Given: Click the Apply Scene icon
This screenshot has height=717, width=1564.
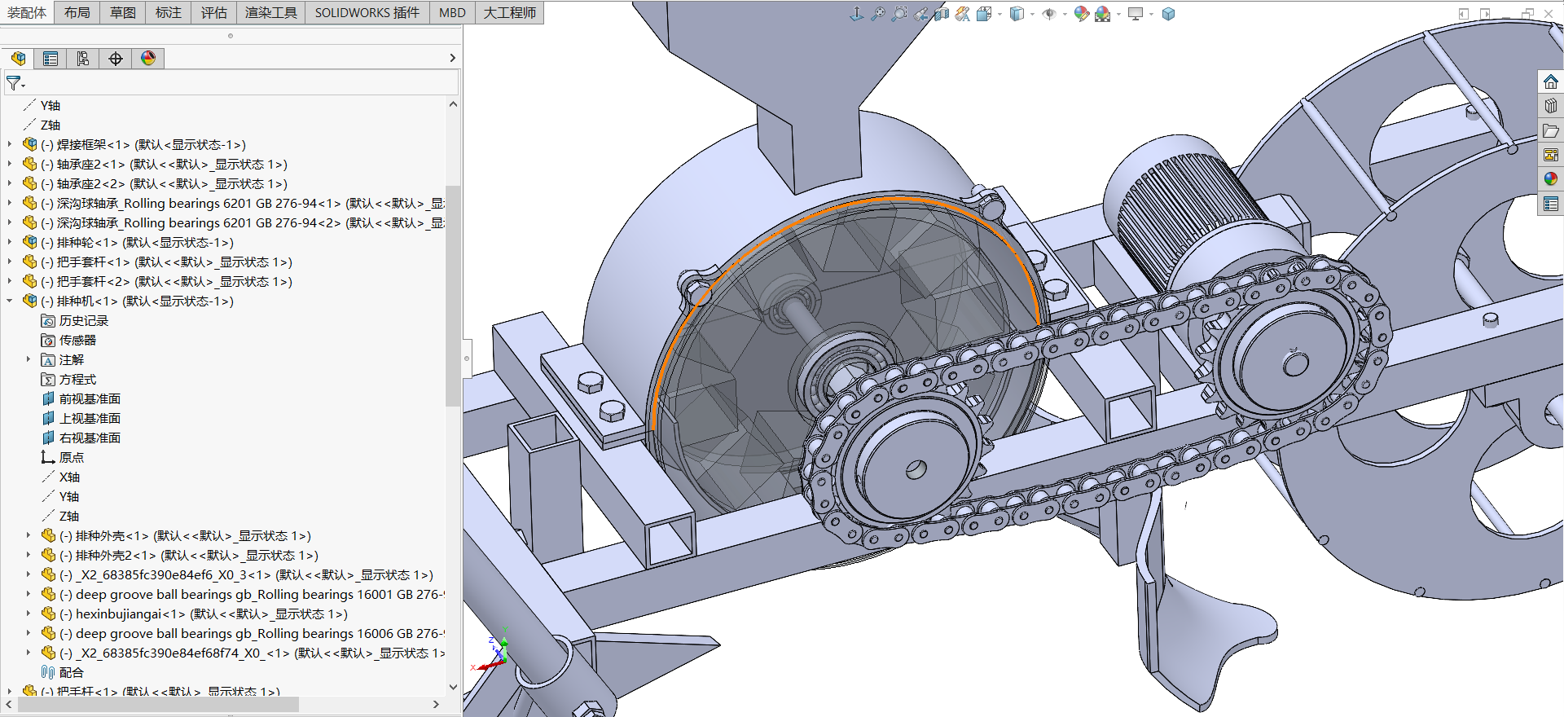Looking at the screenshot, I should (x=1102, y=14).
